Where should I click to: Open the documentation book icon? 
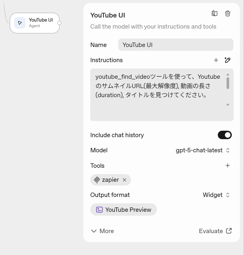click(x=215, y=13)
